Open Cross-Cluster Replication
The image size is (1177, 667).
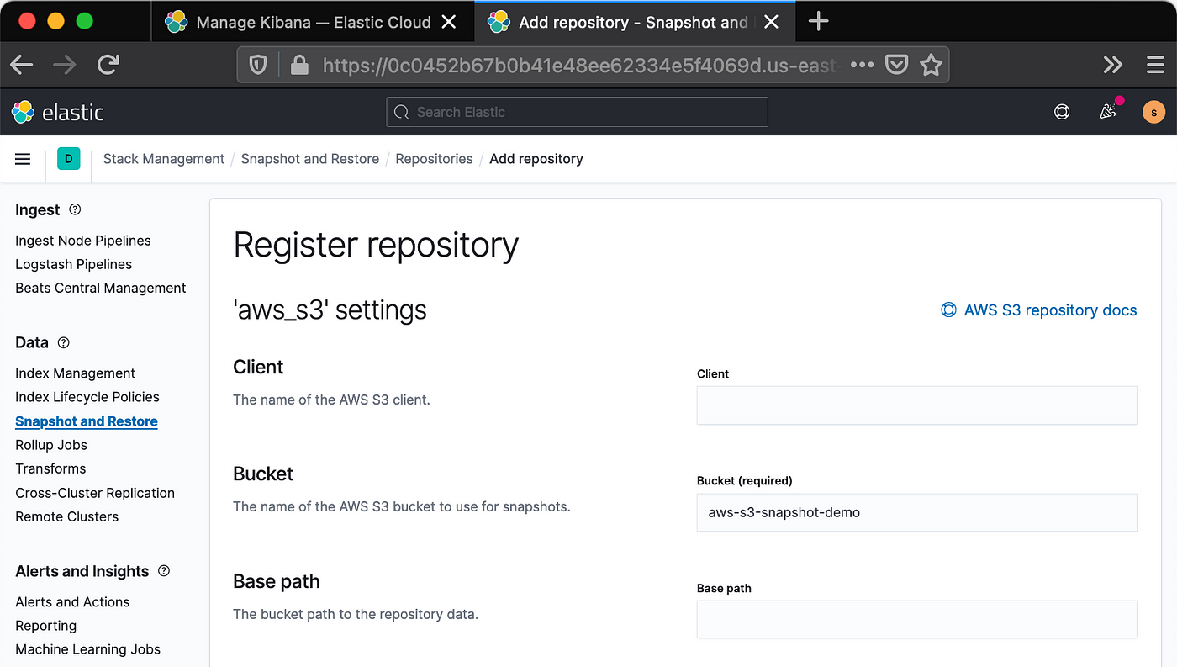coord(95,493)
